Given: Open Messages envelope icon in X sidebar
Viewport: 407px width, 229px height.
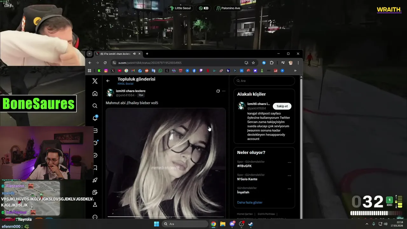Looking at the screenshot, I should [95, 130].
